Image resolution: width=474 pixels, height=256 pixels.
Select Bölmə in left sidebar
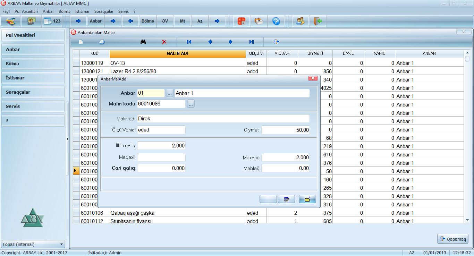tap(33, 63)
